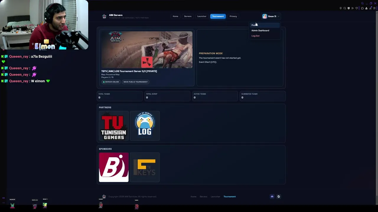Open the Servers nav tab
The image size is (378, 212).
coord(188,16)
